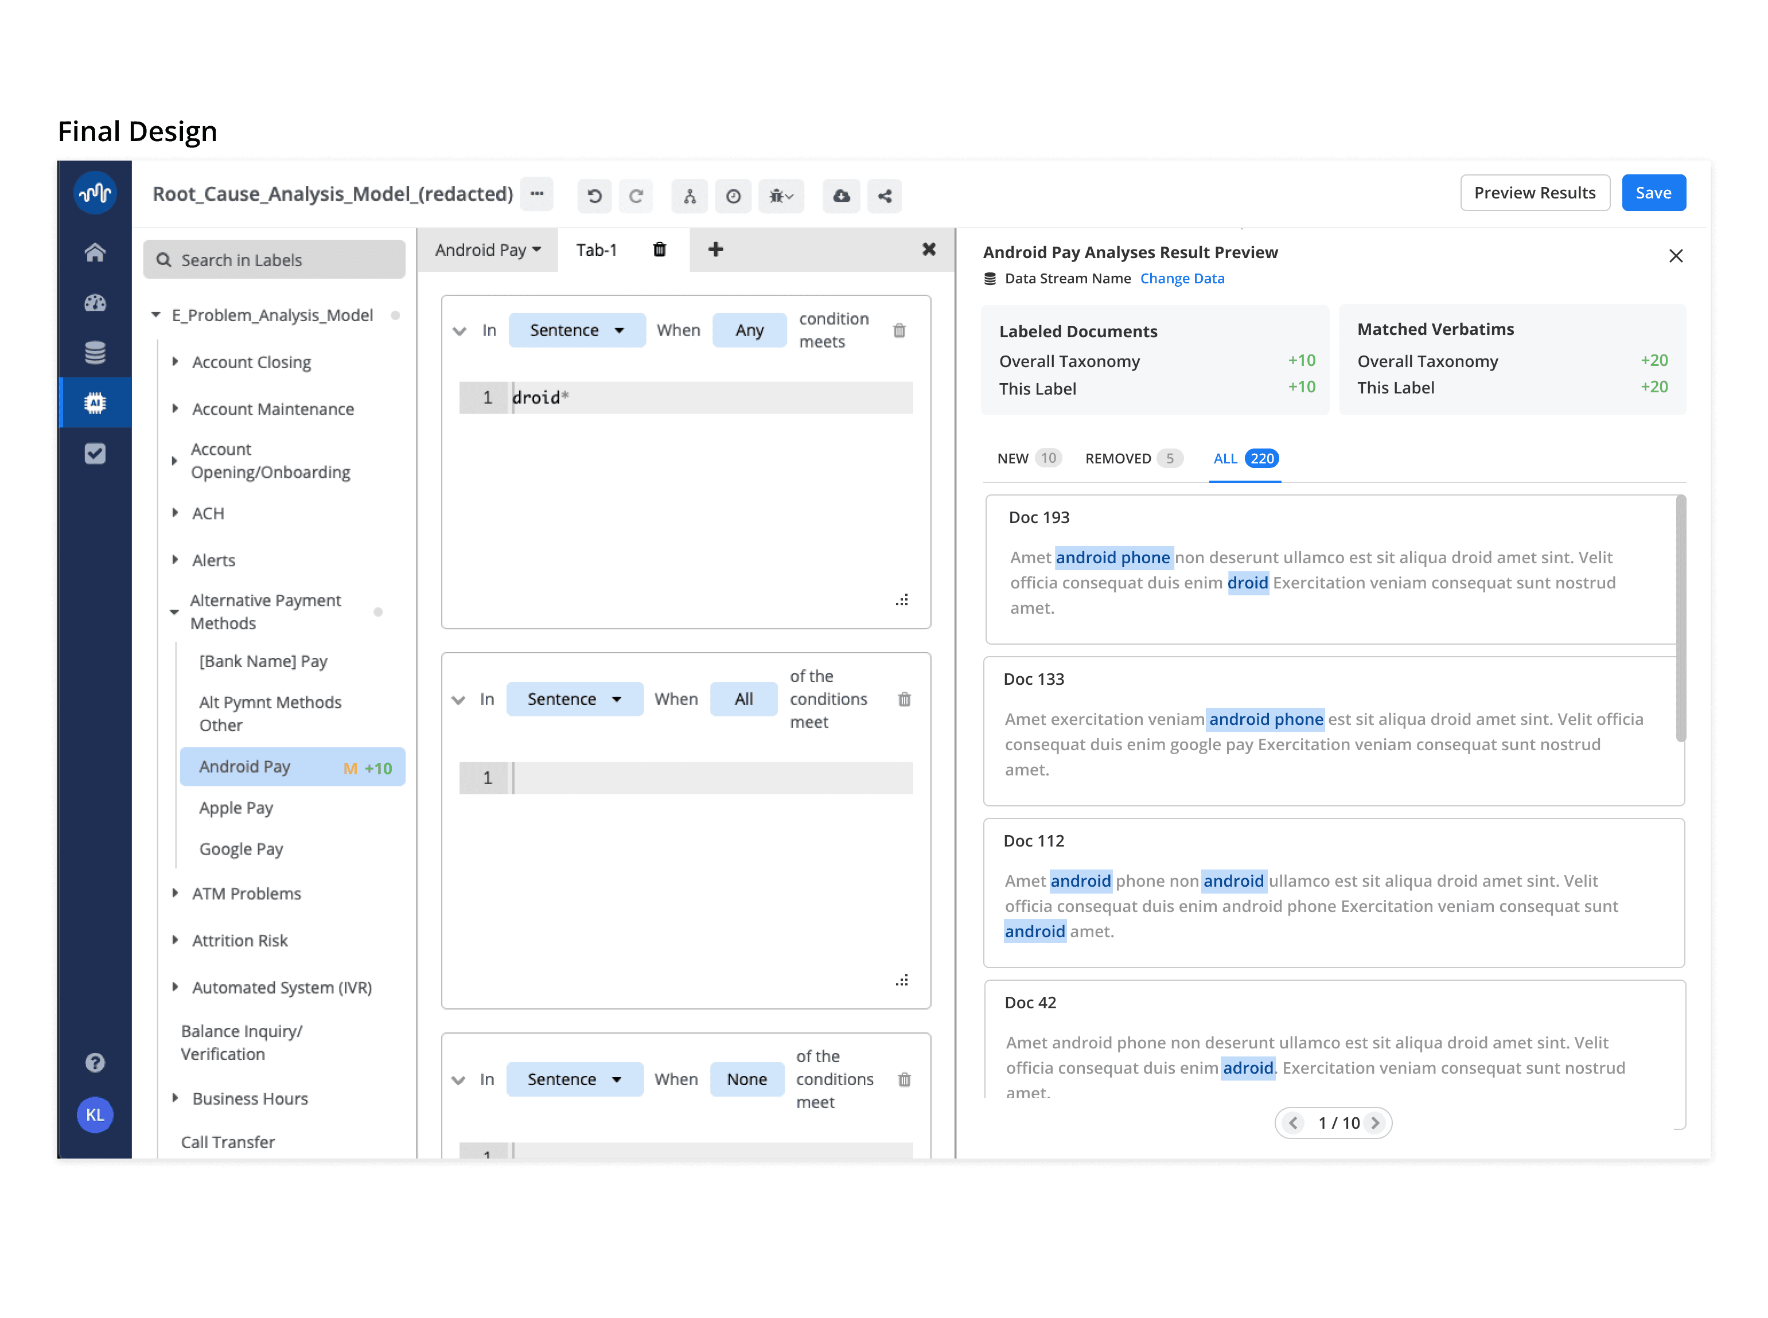The image size is (1768, 1318).
Task: Add a new tab with plus icon
Action: coord(716,249)
